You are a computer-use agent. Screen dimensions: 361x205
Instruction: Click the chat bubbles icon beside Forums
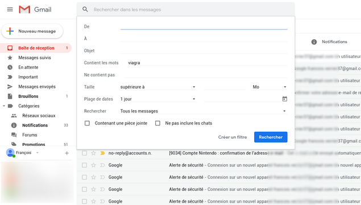[14, 135]
